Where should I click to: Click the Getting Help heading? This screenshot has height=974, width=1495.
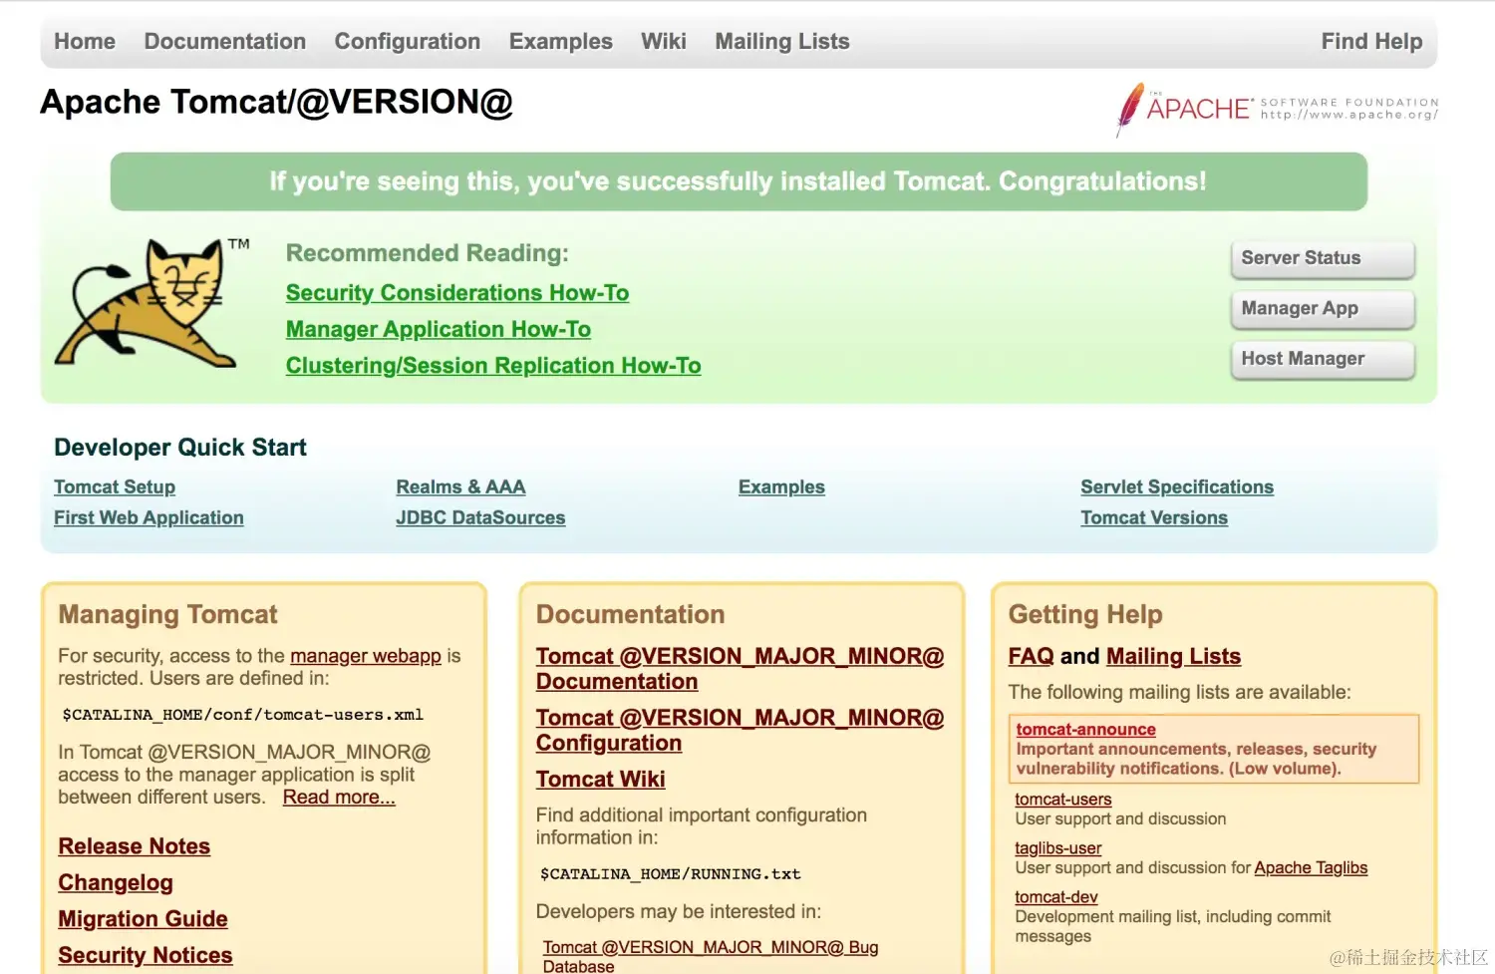[1085, 615]
